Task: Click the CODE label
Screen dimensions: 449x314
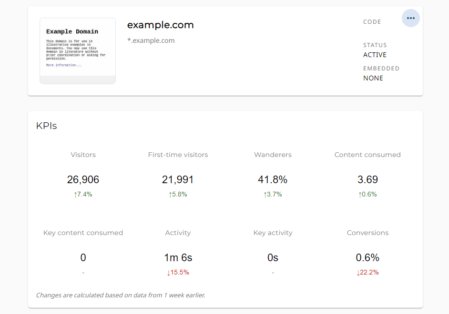Action: pyautogui.click(x=372, y=22)
